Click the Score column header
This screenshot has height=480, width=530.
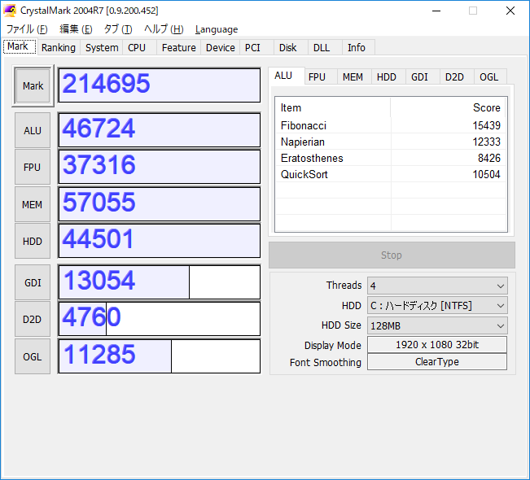(x=449, y=107)
